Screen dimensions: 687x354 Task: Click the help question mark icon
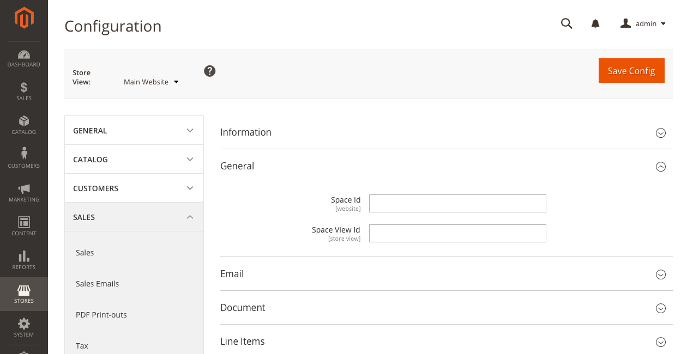210,71
